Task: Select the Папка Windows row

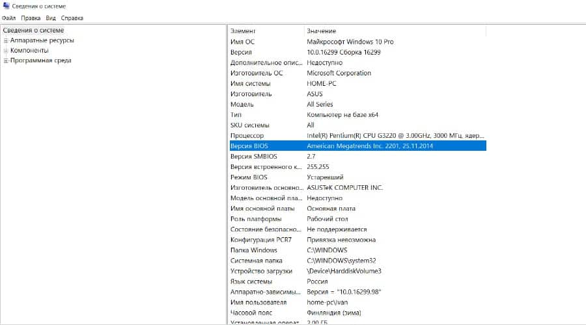Action: tap(253, 250)
